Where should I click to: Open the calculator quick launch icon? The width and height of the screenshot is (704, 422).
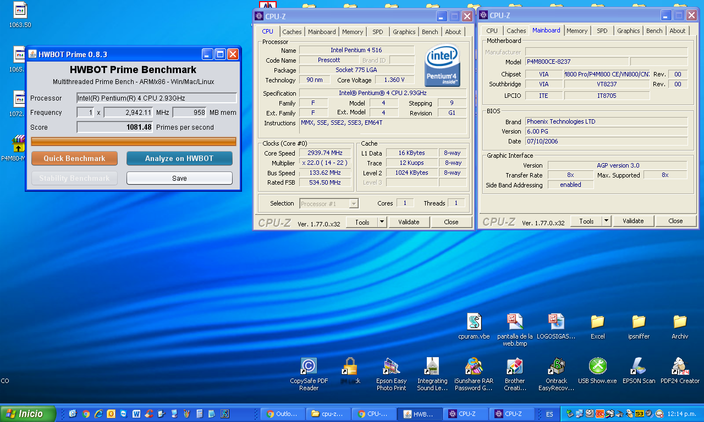click(200, 414)
